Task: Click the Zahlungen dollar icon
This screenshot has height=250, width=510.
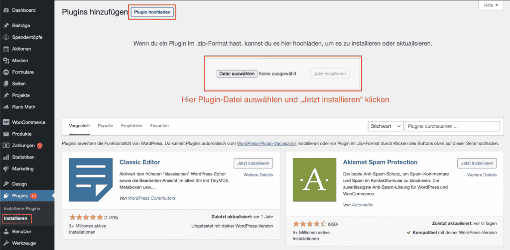Action: click(x=6, y=146)
